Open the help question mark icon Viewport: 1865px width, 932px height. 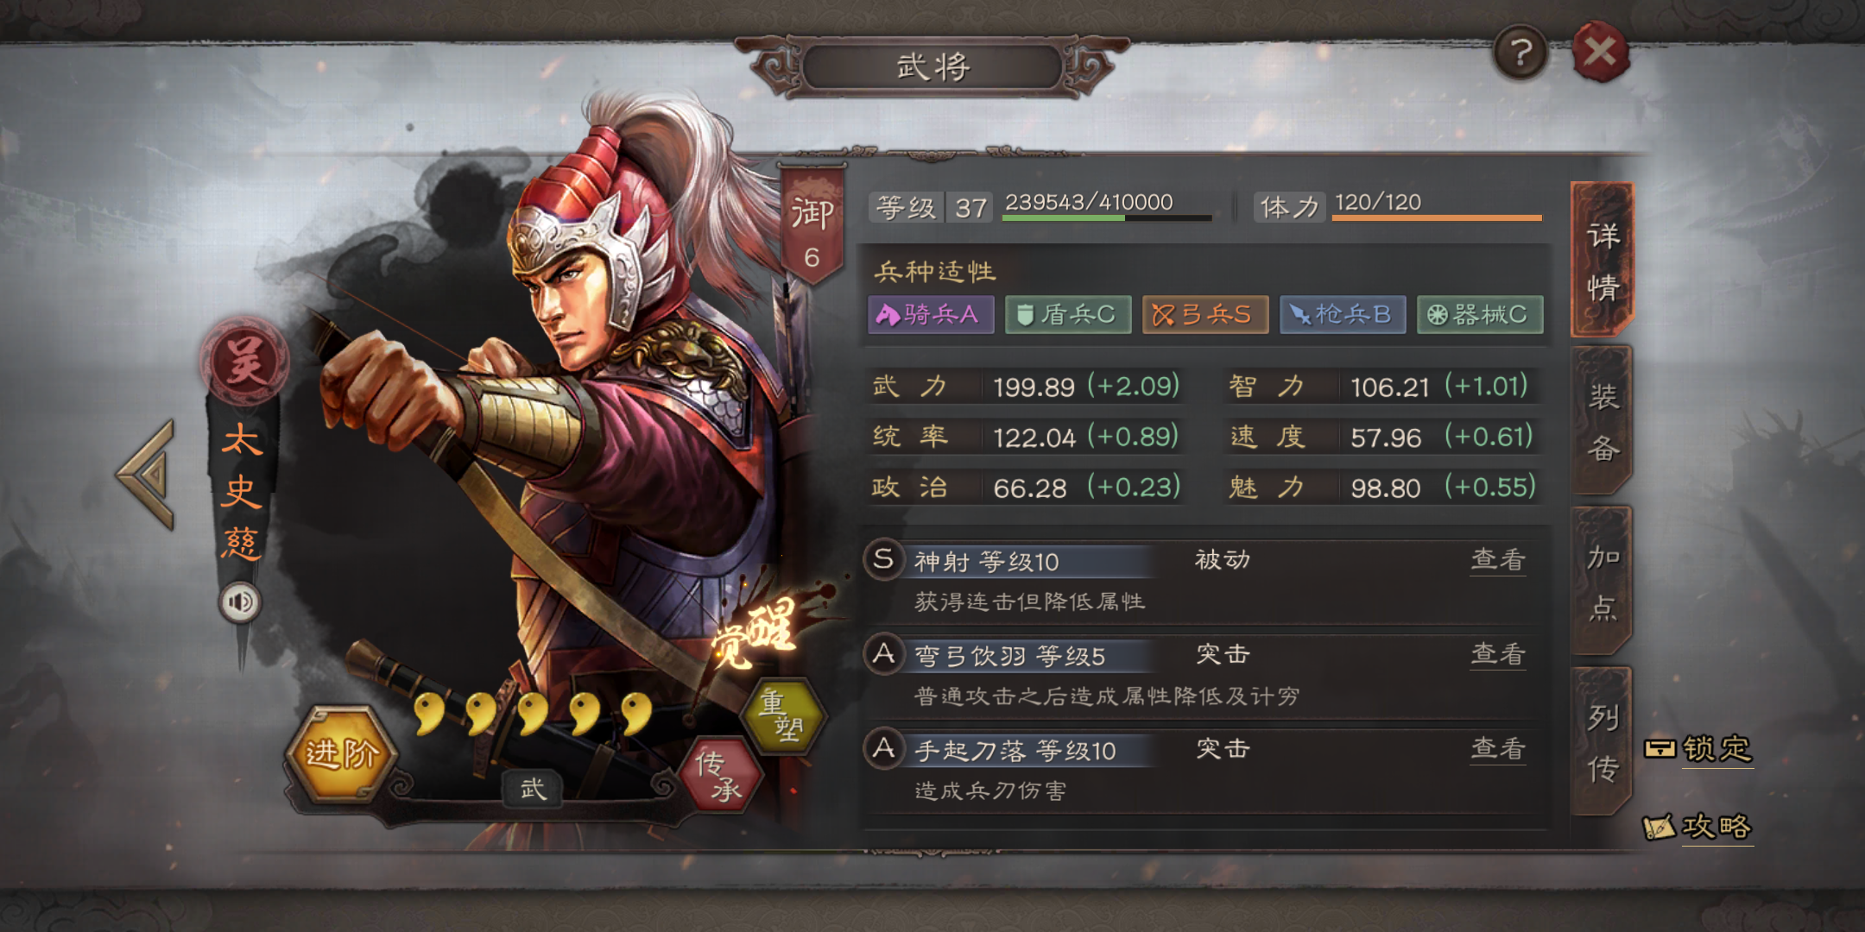pos(1520,54)
